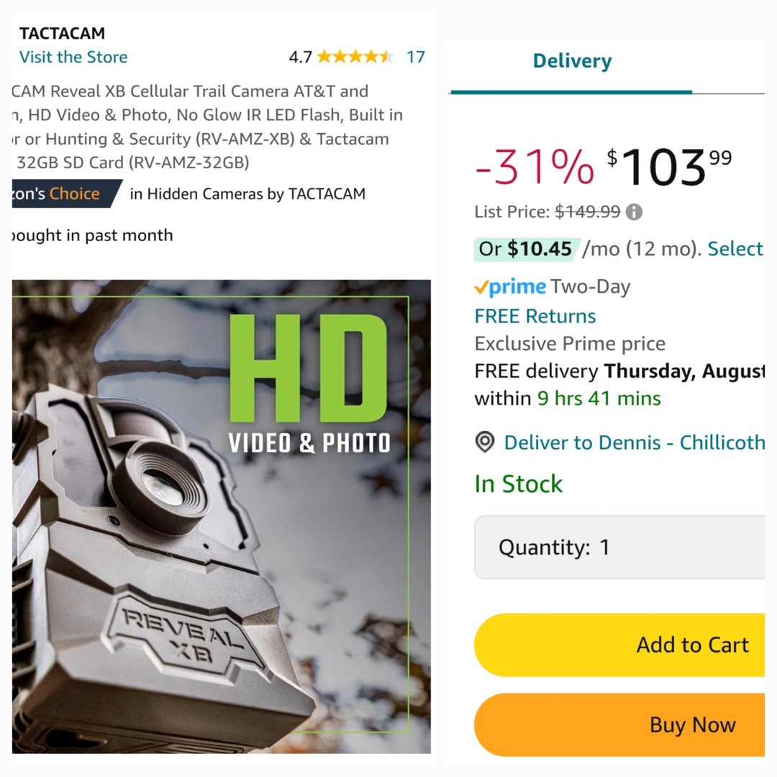777x777 pixels.
Task: Click the 4.7 rating number
Action: click(x=300, y=57)
